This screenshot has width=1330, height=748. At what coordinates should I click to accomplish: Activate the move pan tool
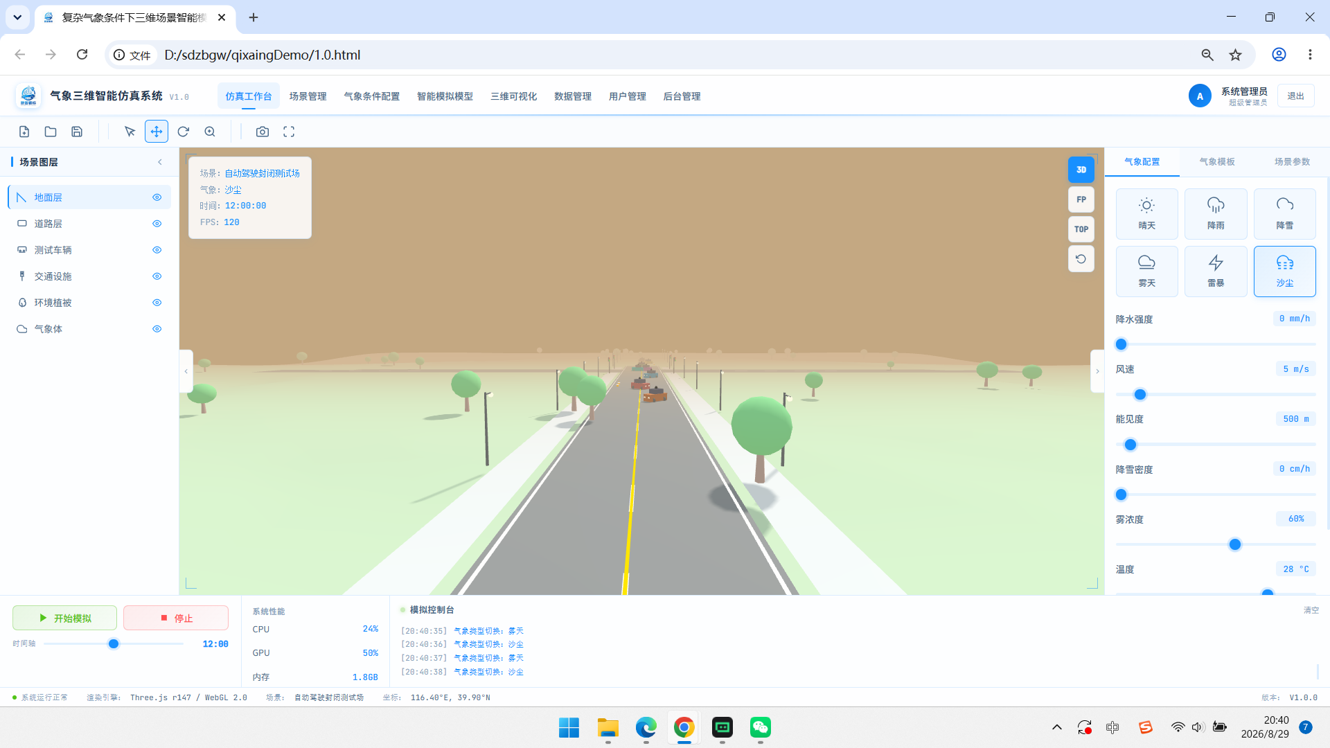click(157, 132)
